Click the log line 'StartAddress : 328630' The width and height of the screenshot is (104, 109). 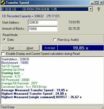coord(15,59)
